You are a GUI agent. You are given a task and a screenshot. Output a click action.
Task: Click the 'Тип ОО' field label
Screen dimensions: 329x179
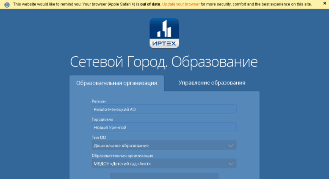click(x=99, y=138)
